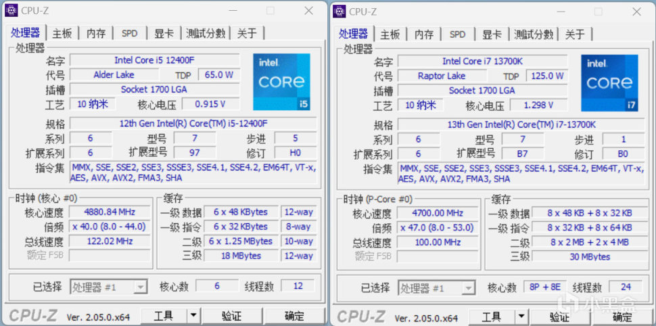Click 4700.00 MHz core speed value
Viewport: 656px width, 326px height.
tap(438, 213)
